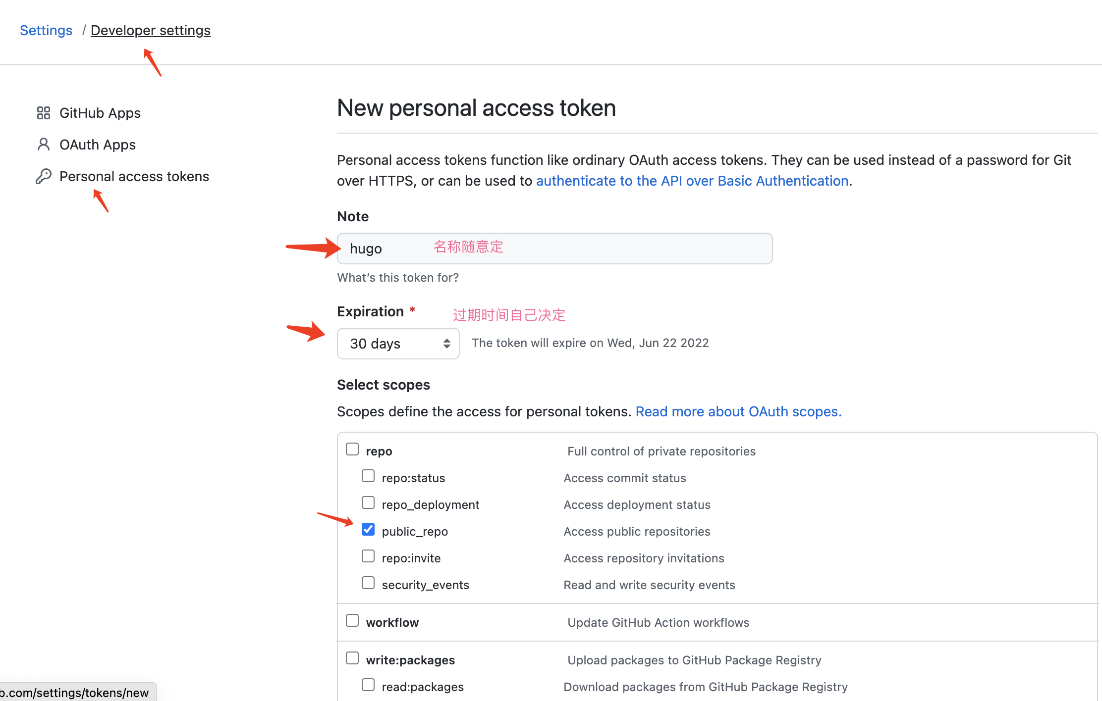Click the Note input field containing hugo

(x=554, y=249)
